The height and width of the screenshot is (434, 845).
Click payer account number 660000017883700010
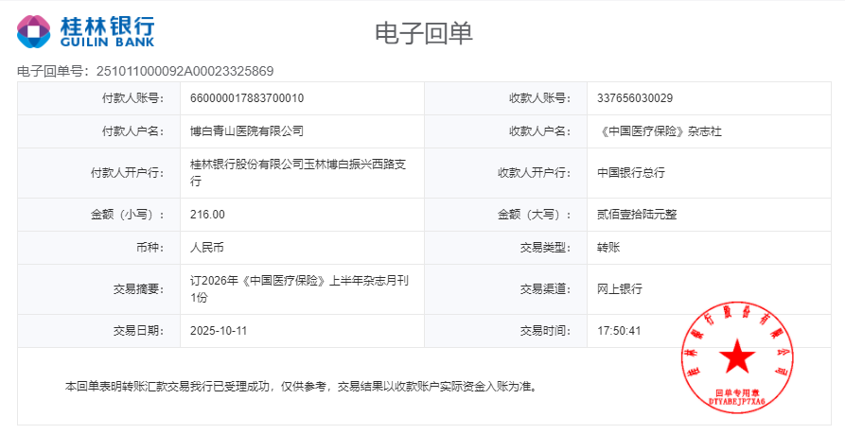pos(247,98)
